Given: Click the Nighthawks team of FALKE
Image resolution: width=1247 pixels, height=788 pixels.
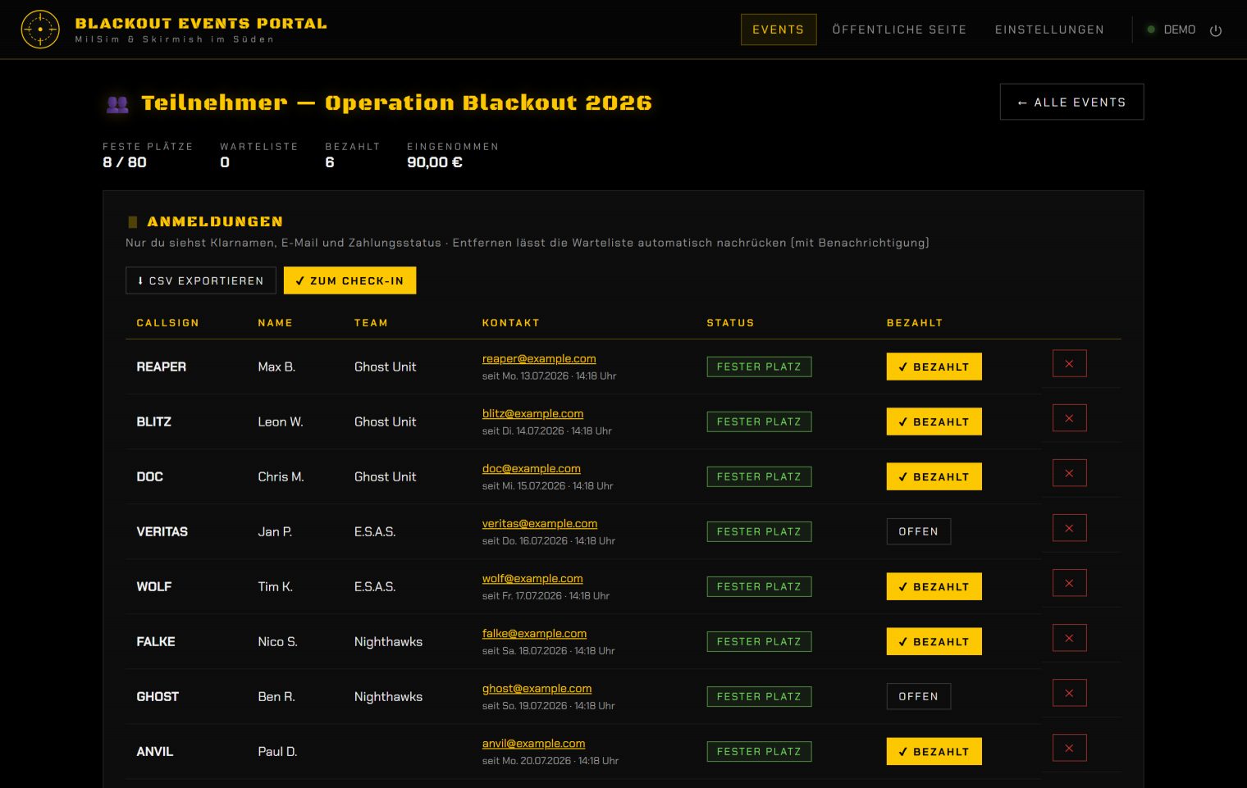Looking at the screenshot, I should coord(388,641).
